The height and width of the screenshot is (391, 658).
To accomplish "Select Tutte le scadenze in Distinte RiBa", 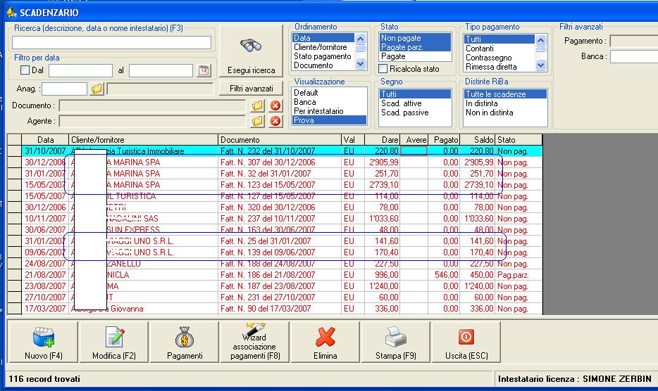I will pyautogui.click(x=505, y=94).
